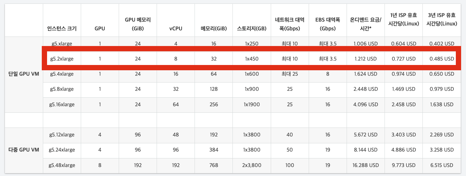Screen dimensions: 466x176
Task: Click network bandwidth 50 for g5.24xlarge
Action: (x=290, y=150)
